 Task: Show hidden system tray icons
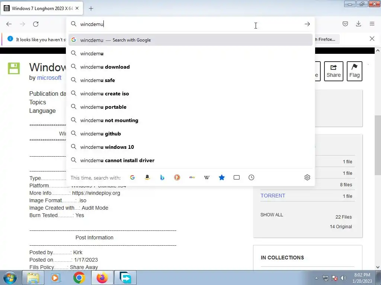[316, 278]
